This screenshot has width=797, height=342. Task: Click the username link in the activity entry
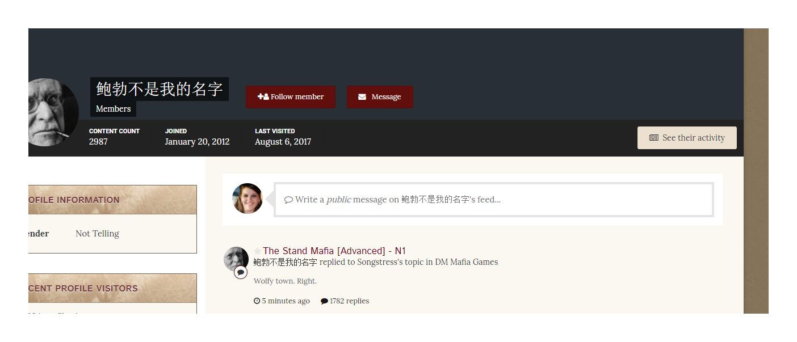[x=285, y=262]
